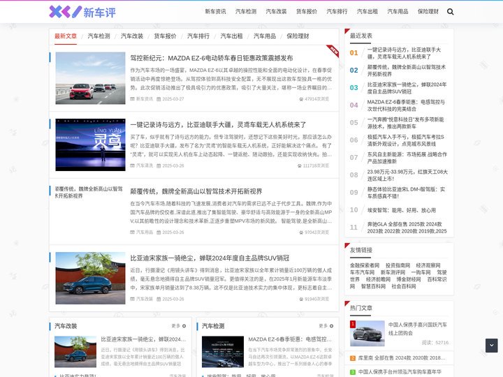Open 汽车检测 section MAZDA thumbnail
This screenshot has height=377, width=503.
[x=223, y=352]
